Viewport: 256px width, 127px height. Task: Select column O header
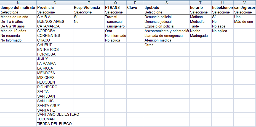[x=55, y=2]
